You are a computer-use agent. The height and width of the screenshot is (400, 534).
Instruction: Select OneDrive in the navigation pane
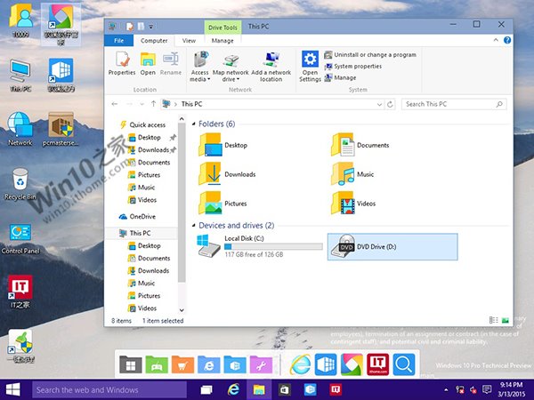(x=142, y=216)
